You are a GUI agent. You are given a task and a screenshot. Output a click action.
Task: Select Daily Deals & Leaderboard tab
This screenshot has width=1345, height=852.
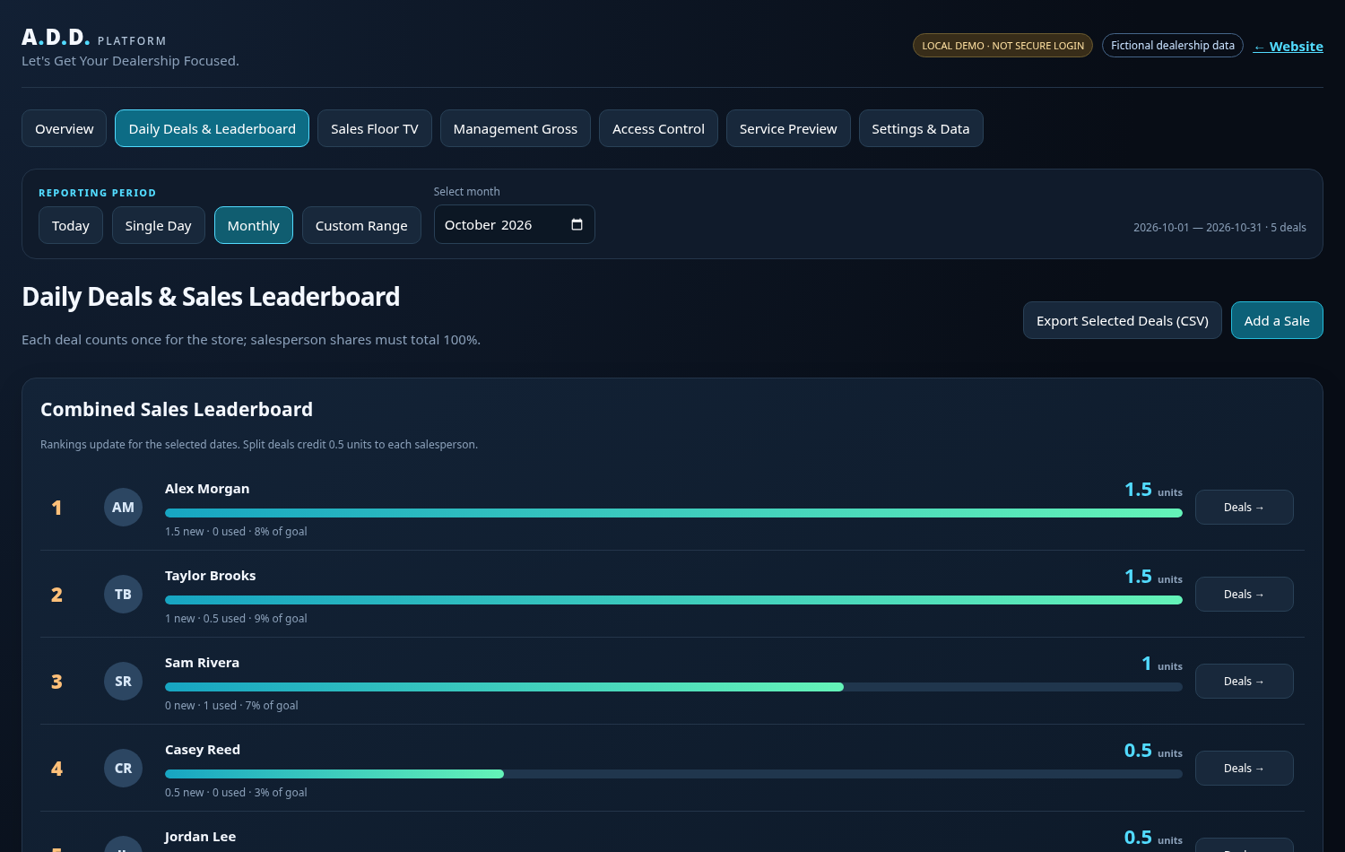pyautogui.click(x=212, y=128)
